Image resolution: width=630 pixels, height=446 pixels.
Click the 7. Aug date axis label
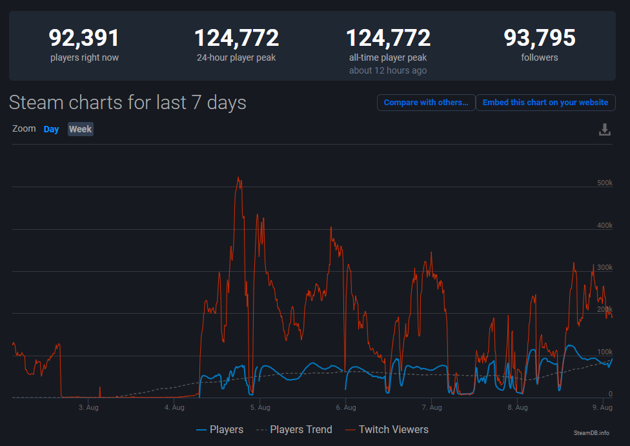pyautogui.click(x=431, y=407)
